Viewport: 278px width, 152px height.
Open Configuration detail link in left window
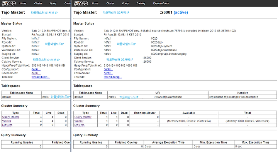tap(36, 69)
